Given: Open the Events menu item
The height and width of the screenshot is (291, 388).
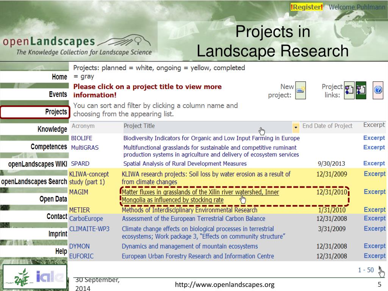Looking at the screenshot, I should [x=58, y=94].
